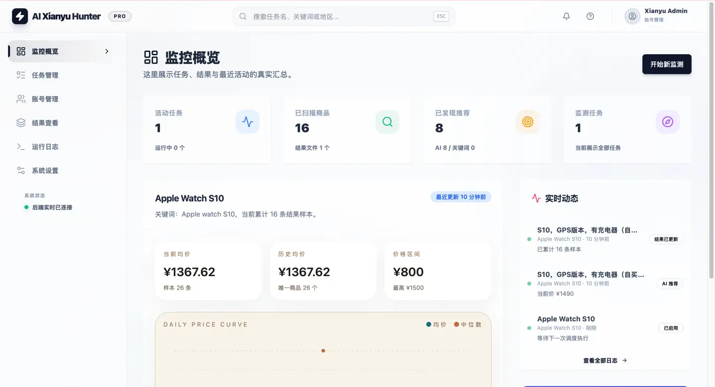The image size is (715, 387).
Task: Click the heartbeat icon next to 实时动态
Action: click(x=535, y=198)
